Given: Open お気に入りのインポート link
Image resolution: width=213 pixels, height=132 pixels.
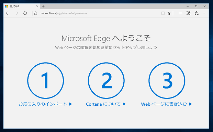Looking at the screenshot, I should pyautogui.click(x=45, y=104).
